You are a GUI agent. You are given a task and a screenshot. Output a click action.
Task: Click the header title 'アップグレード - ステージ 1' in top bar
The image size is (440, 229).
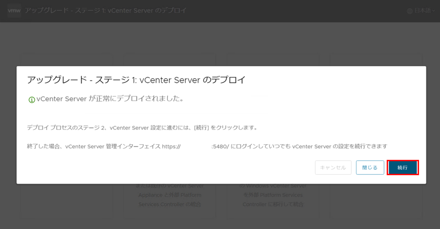[x=106, y=10]
